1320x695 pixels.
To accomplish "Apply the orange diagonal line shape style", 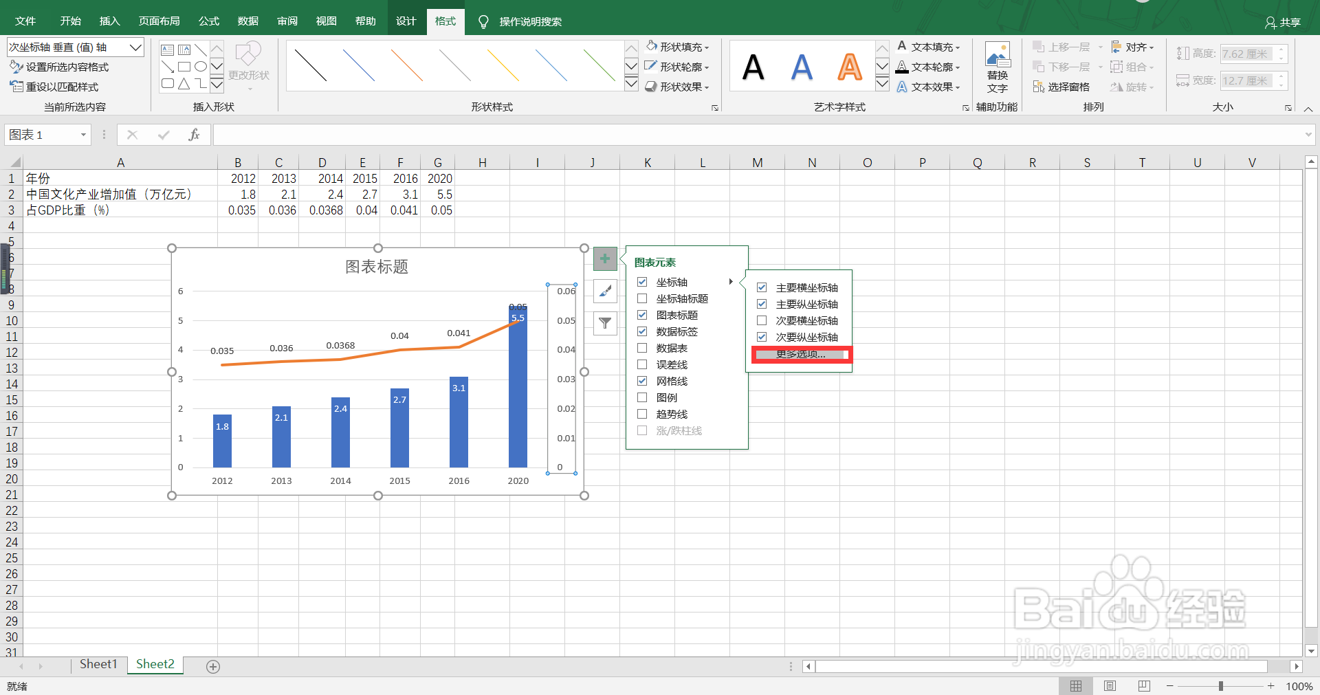I will [407, 65].
